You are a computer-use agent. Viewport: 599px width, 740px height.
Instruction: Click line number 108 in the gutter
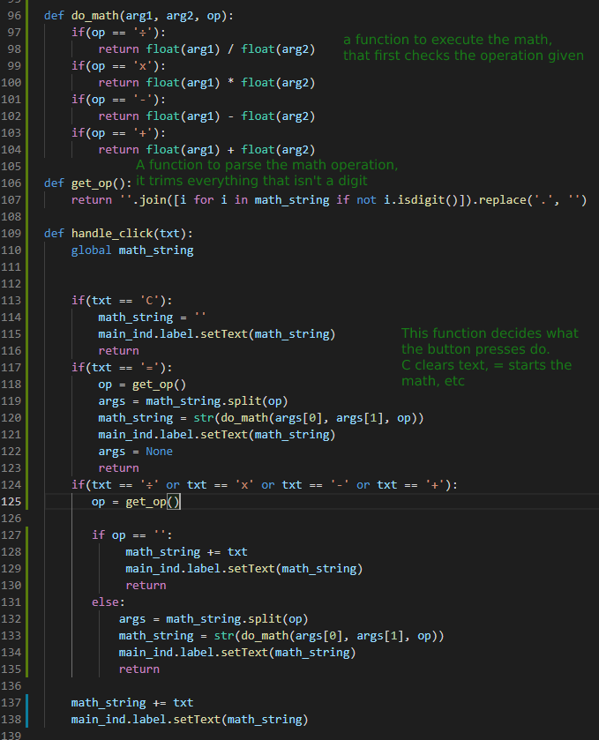(11, 217)
